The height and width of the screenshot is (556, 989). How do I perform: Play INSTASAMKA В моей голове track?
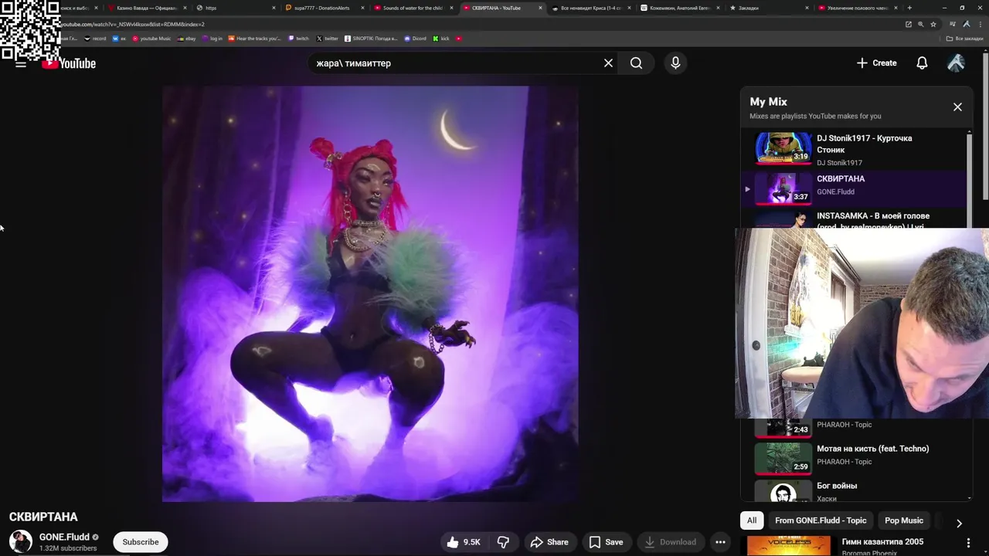[853, 219]
